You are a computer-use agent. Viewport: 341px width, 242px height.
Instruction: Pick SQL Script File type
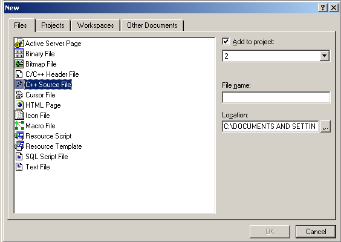(x=47, y=157)
